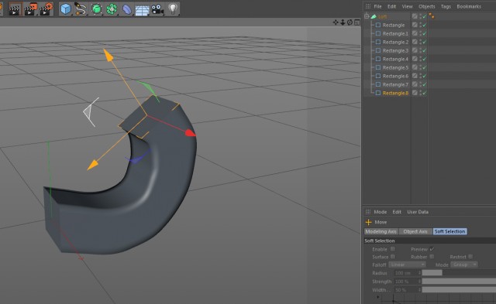
Task: Toggle the Surface checkbox
Action: point(393,257)
